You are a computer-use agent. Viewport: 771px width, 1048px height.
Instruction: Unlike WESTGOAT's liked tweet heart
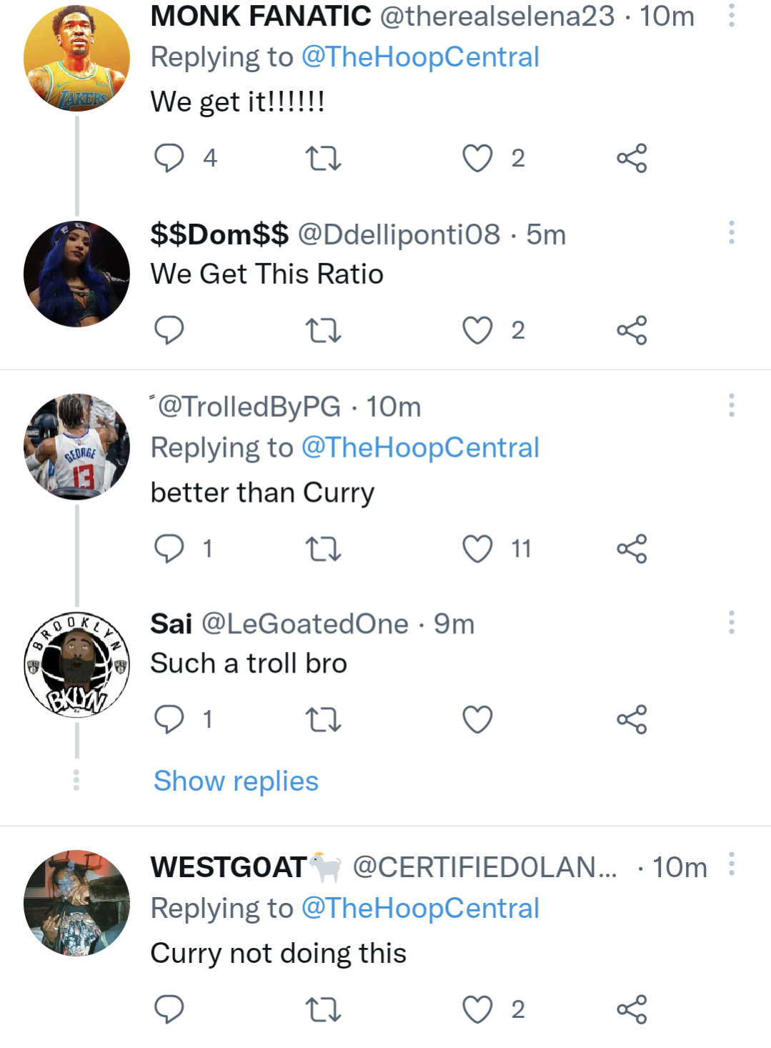[476, 1009]
